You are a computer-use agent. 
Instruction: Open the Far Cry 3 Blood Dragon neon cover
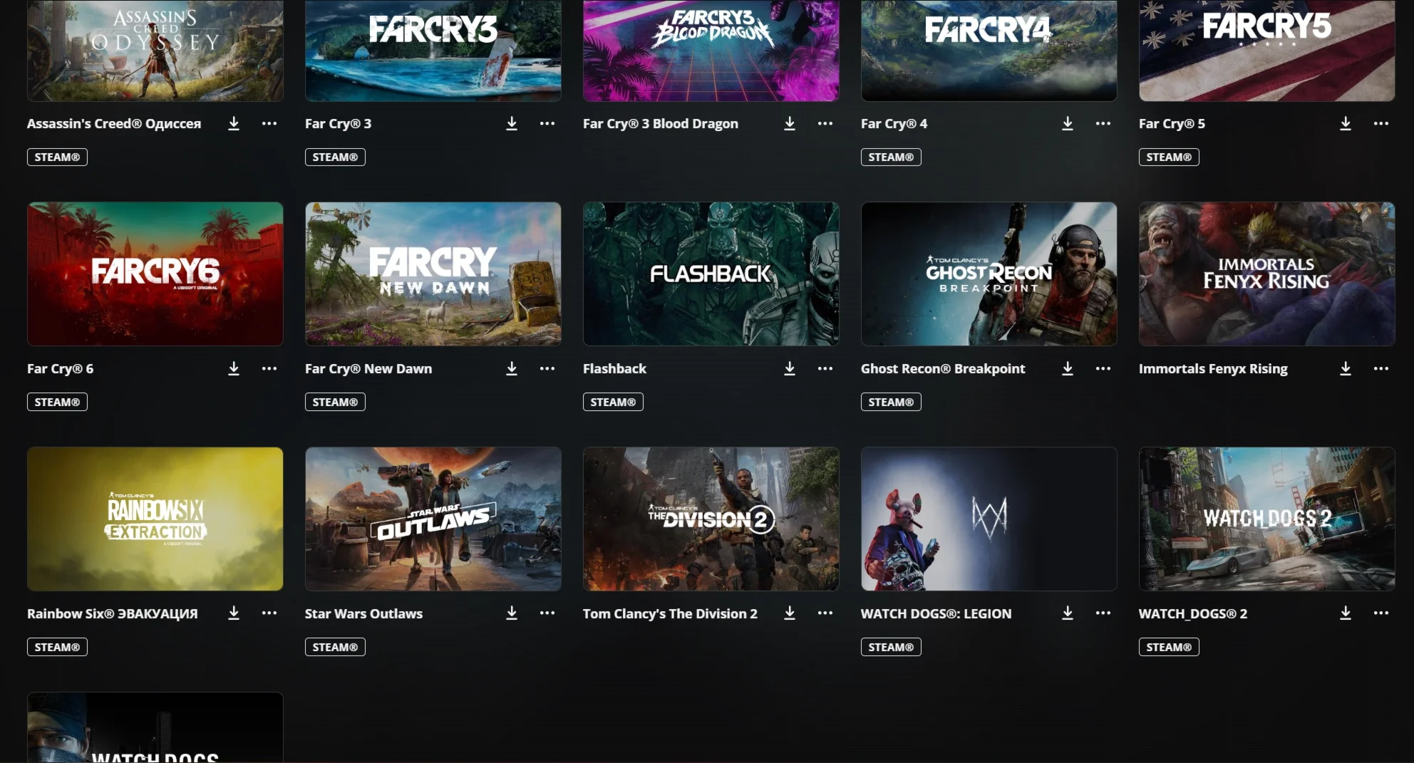tap(711, 50)
